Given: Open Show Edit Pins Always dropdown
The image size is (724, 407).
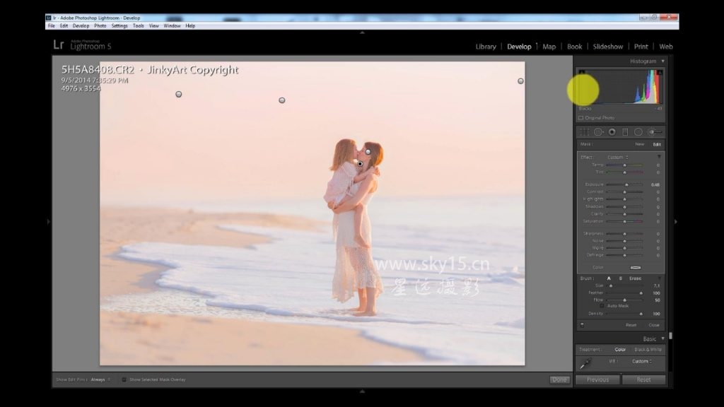Looking at the screenshot, I should 100,379.
